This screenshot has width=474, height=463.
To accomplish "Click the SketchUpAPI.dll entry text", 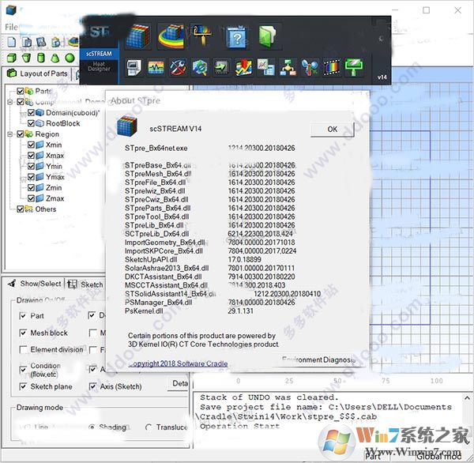I will (x=151, y=259).
